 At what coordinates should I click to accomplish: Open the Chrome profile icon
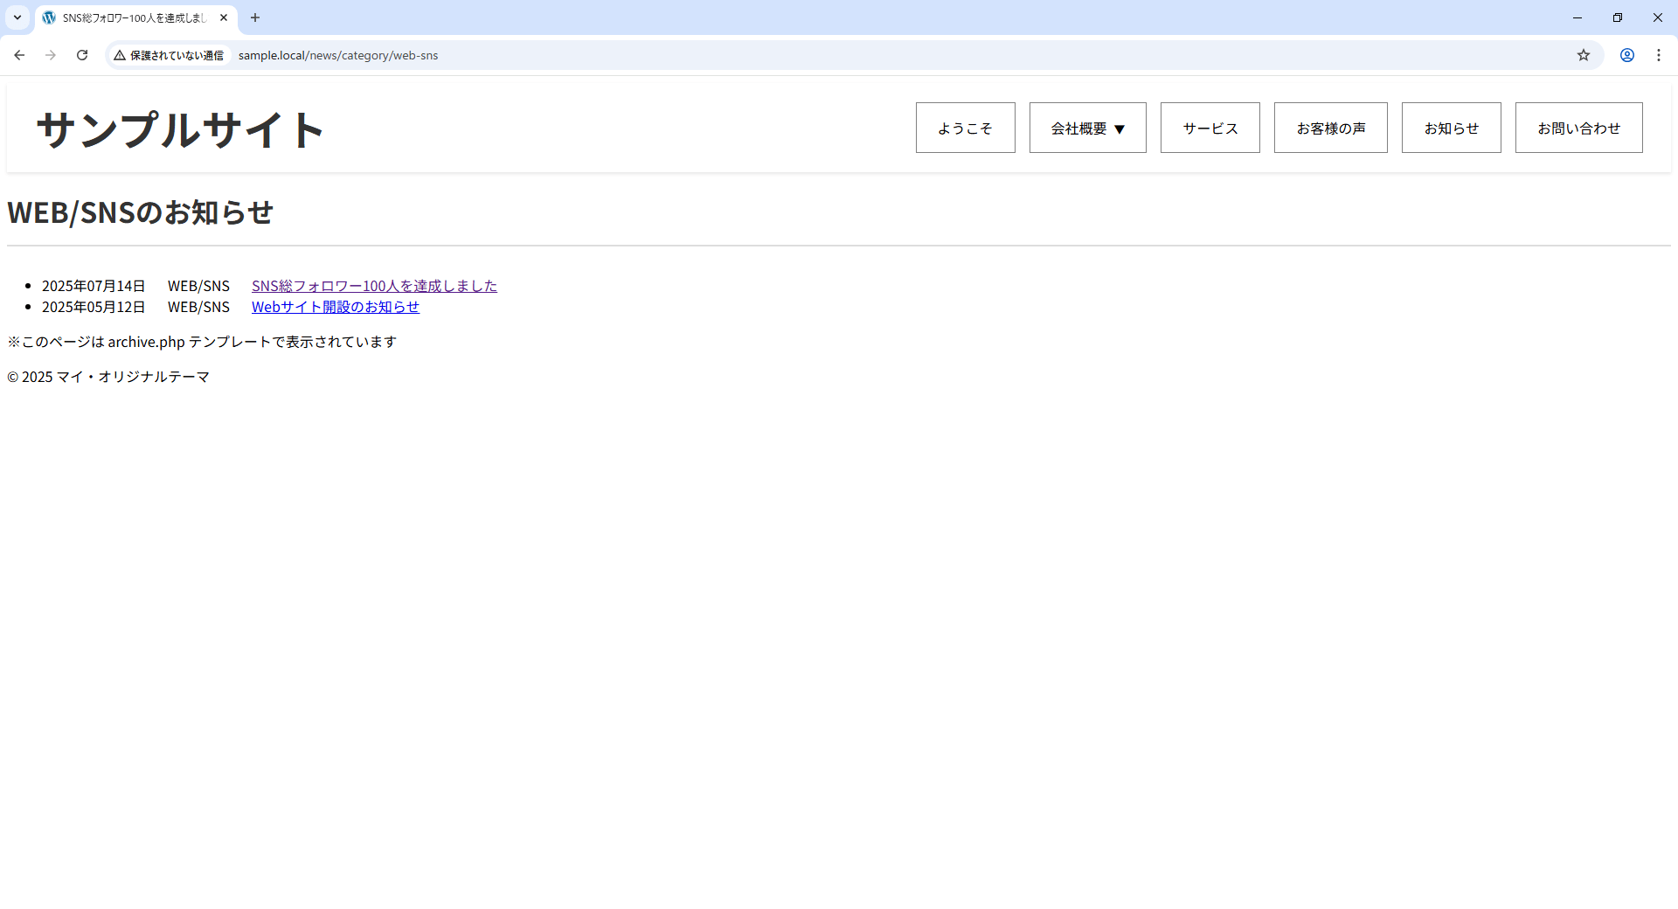point(1627,55)
